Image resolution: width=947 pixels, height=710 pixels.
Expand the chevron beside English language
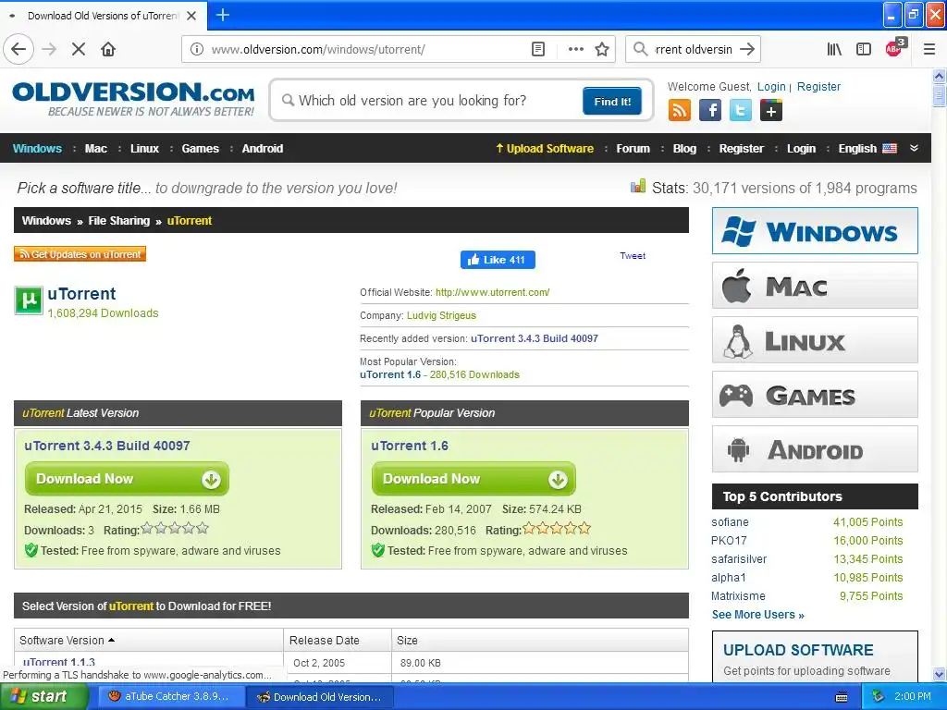[914, 148]
